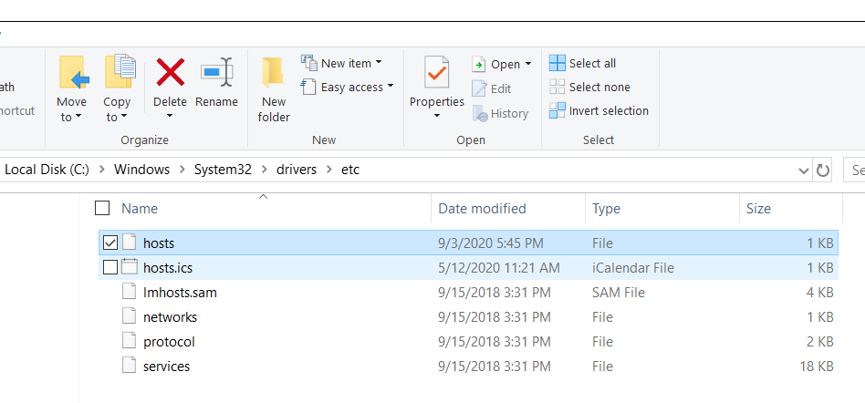Click the Copy to icon
The width and height of the screenshot is (865, 403).
point(117,73)
